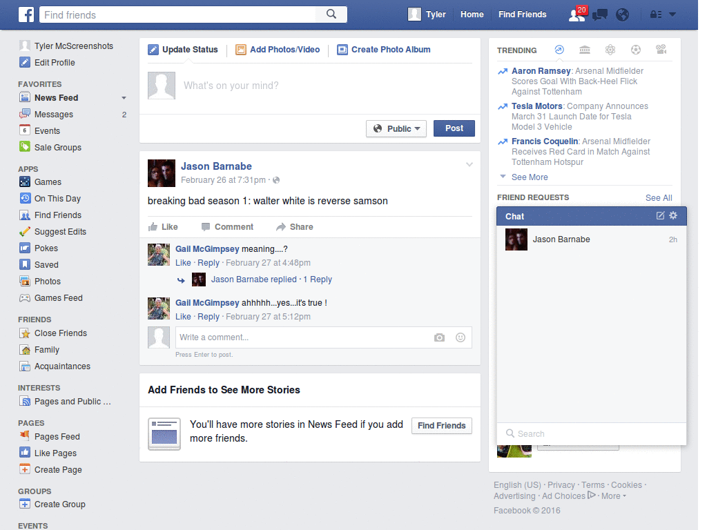Image resolution: width=707 pixels, height=530 pixels.
Task: Open the More dropdown in footer
Action: [614, 495]
